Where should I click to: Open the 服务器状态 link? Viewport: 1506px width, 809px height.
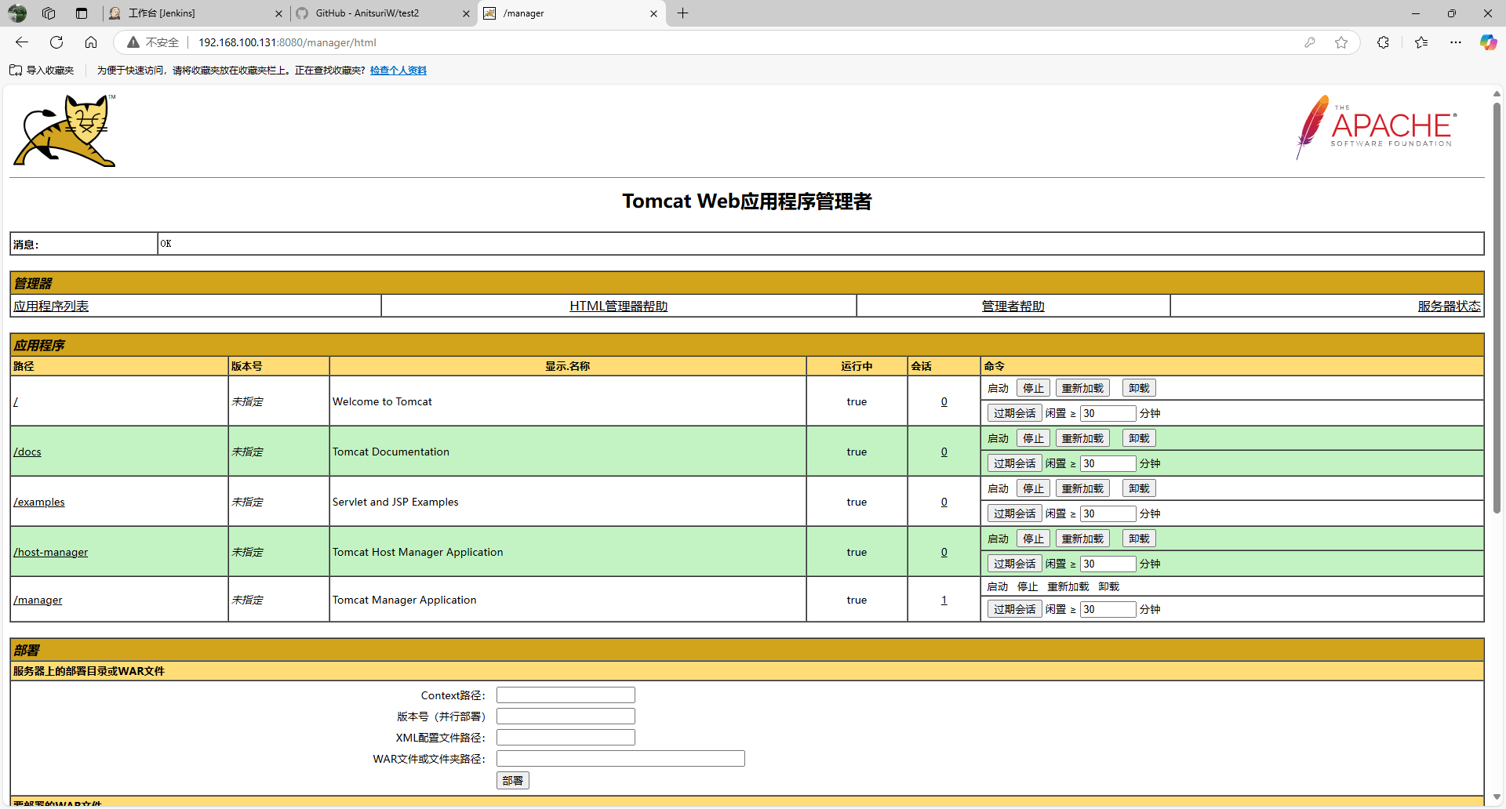(1449, 307)
